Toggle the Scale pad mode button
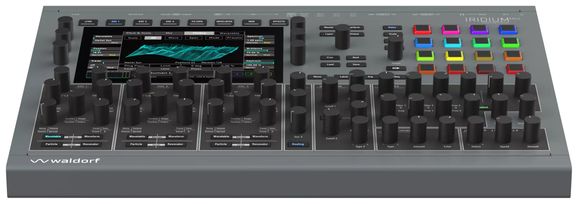The width and height of the screenshot is (578, 204). (x=393, y=34)
